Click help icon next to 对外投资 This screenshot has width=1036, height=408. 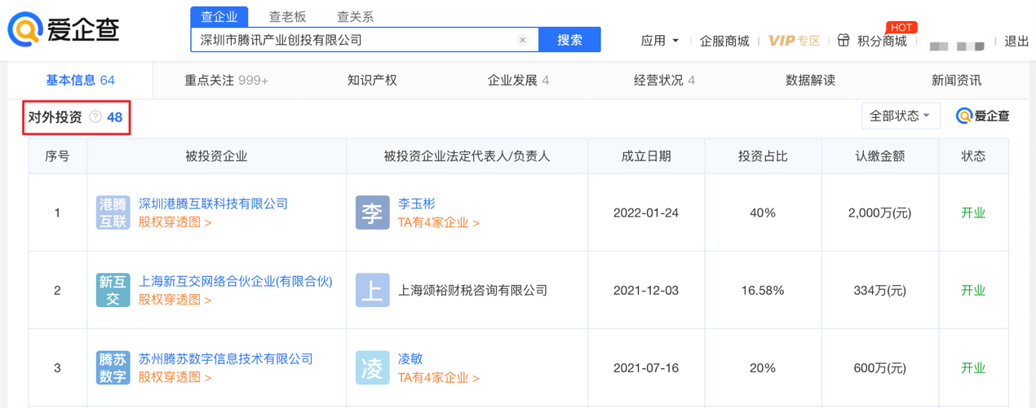click(95, 117)
